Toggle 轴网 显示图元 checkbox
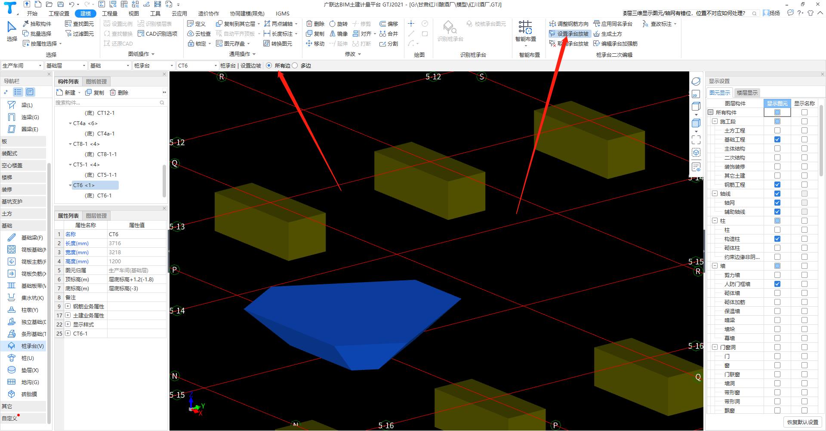 coord(777,203)
